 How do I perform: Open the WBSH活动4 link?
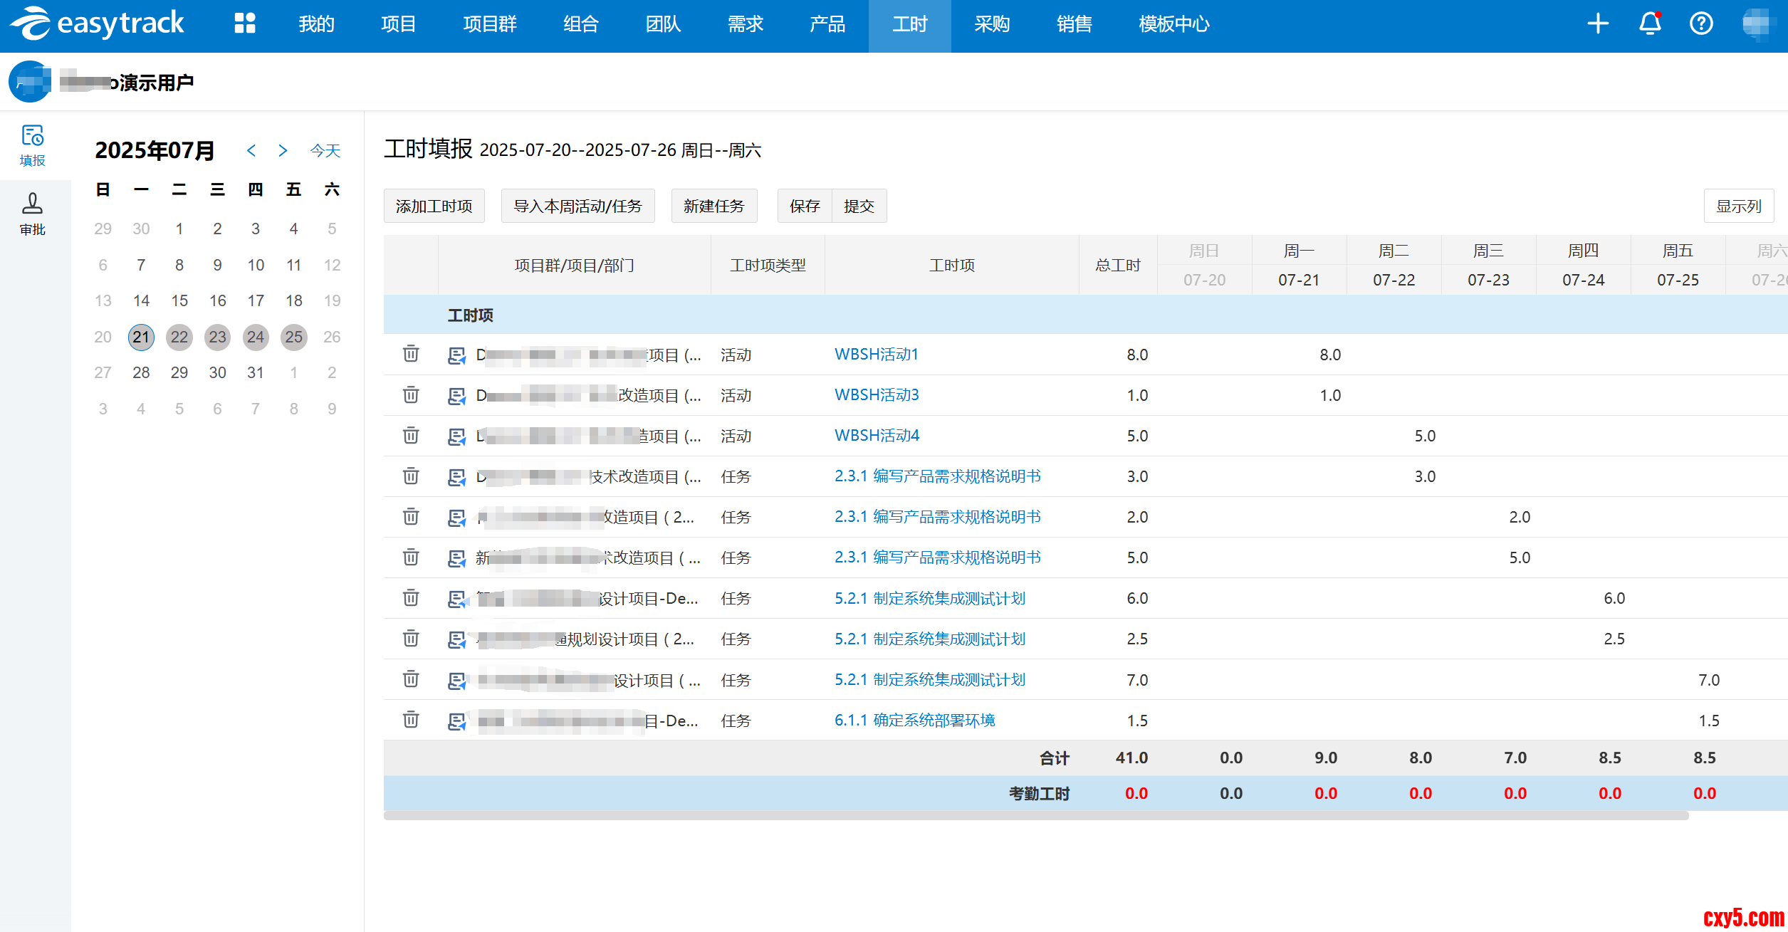click(877, 435)
